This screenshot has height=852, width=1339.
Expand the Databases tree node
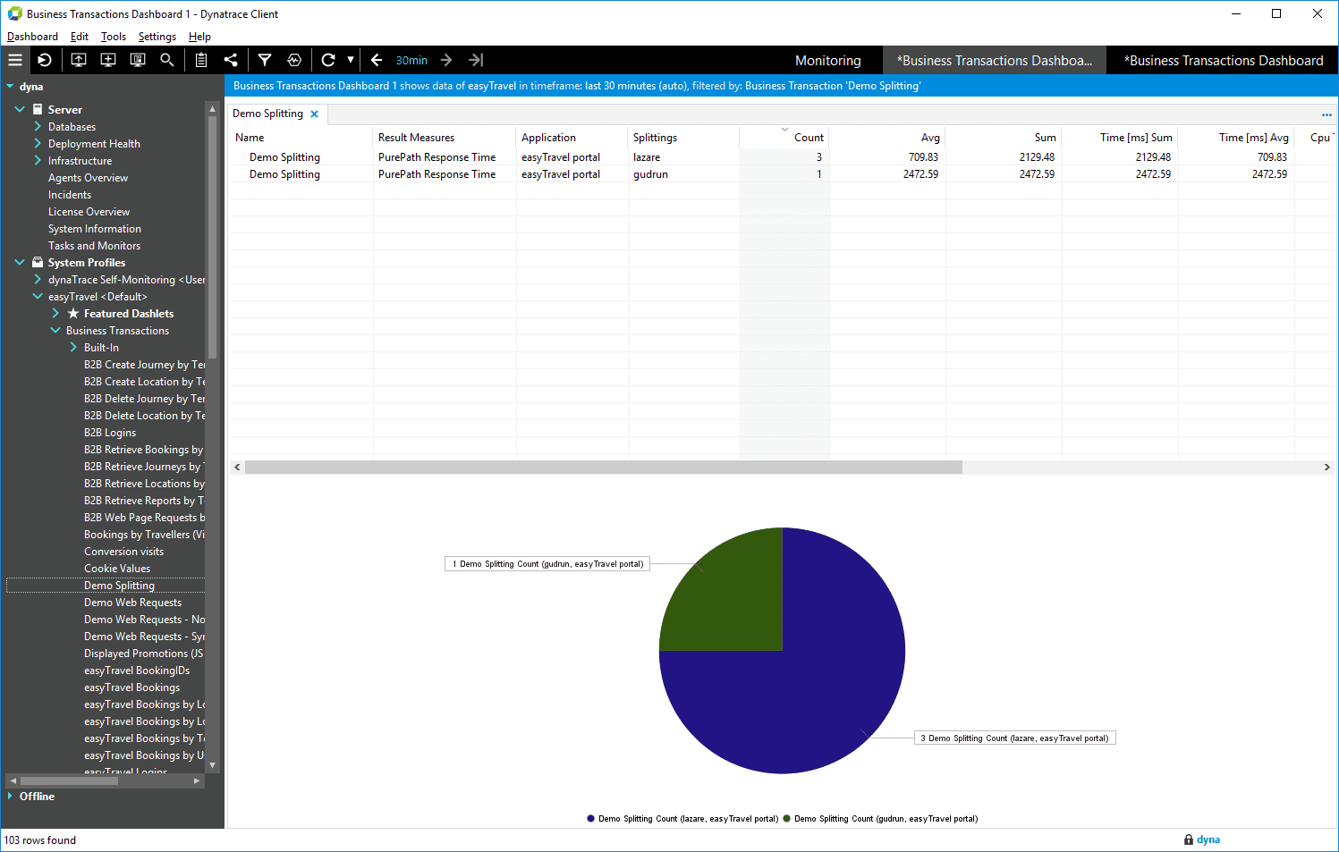[38, 127]
